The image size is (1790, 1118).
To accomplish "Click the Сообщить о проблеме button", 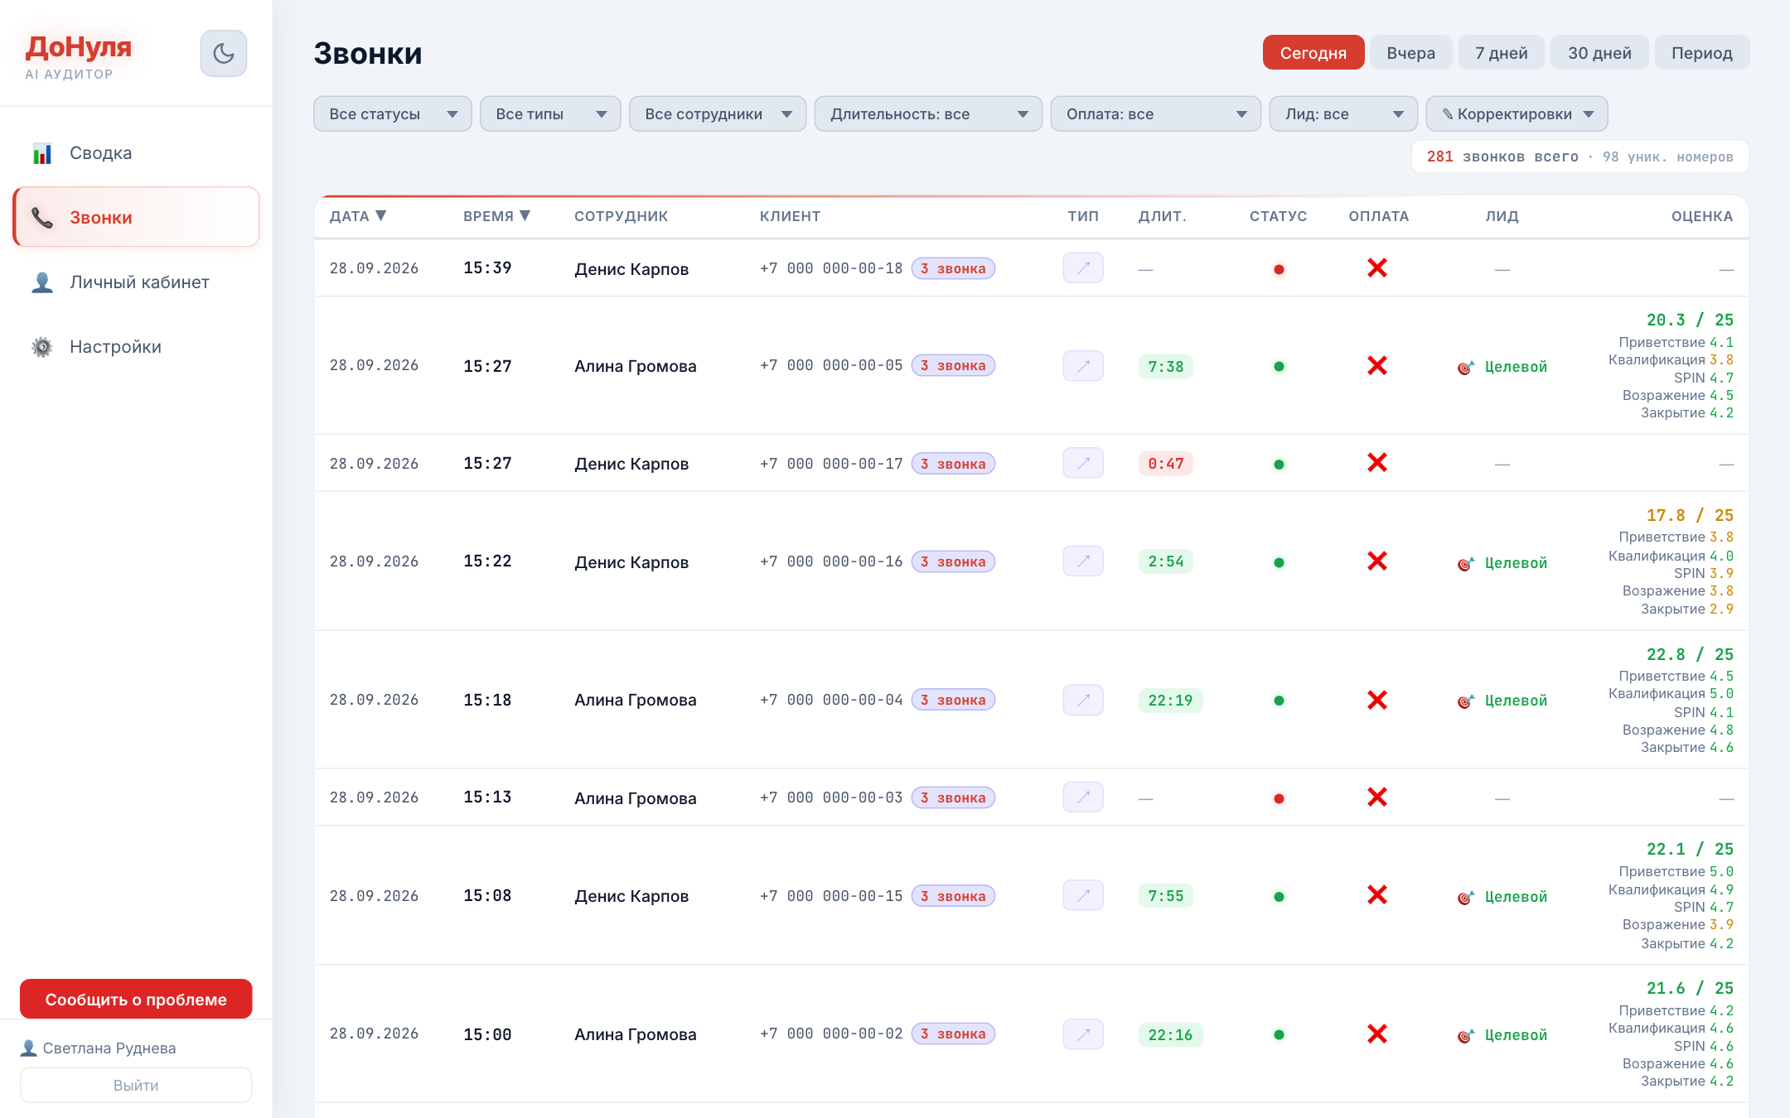I will 136,1000.
